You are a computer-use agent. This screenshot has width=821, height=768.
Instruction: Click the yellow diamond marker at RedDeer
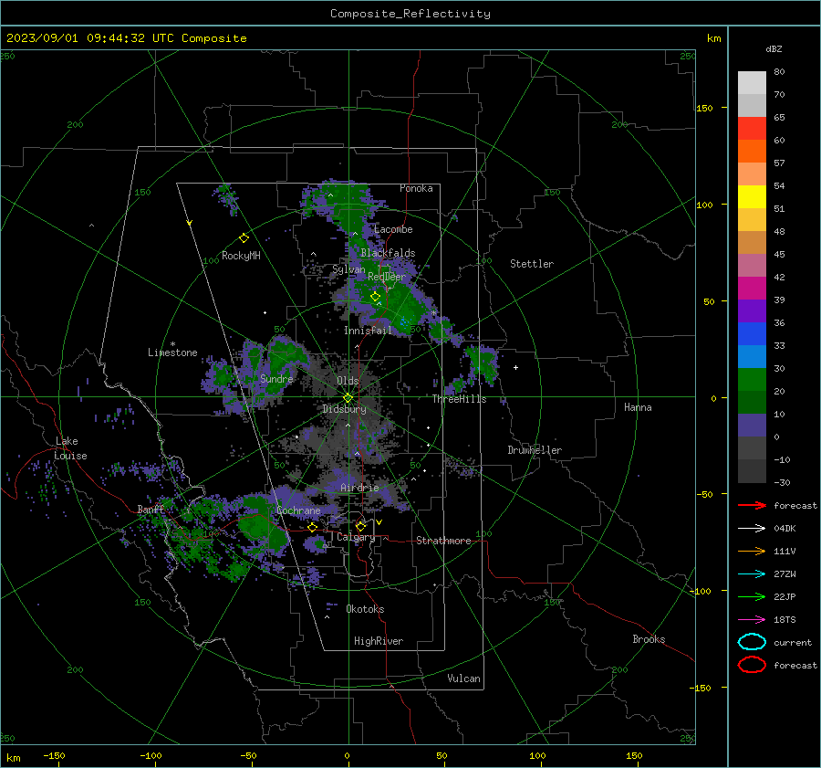click(x=376, y=297)
